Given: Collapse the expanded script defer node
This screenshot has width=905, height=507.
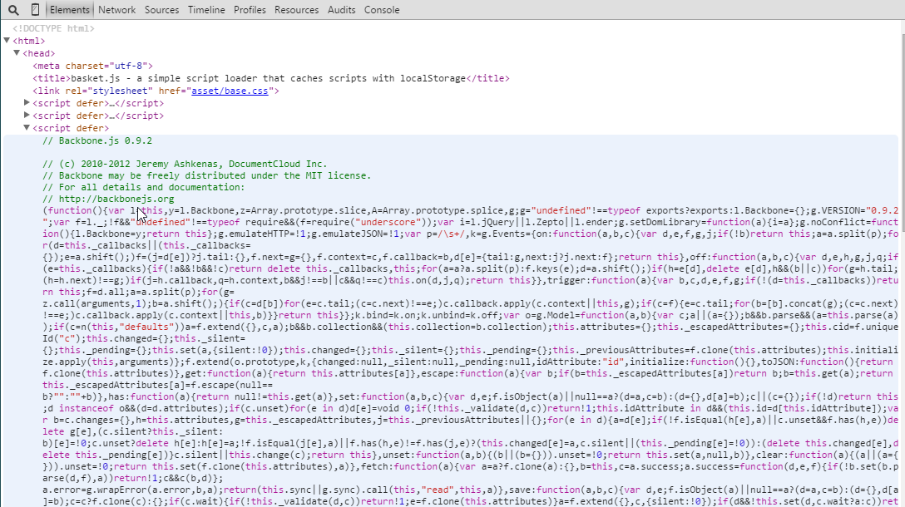Looking at the screenshot, I should (x=27, y=127).
